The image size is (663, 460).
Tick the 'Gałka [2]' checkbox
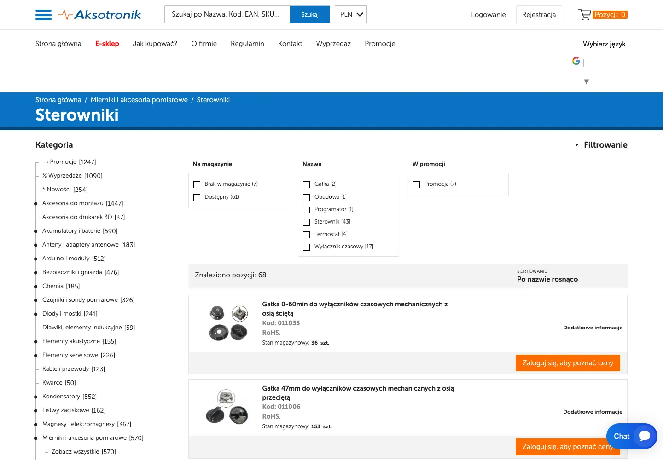click(x=307, y=184)
